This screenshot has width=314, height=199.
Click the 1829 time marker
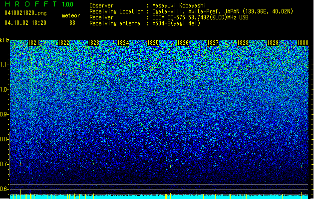[x=273, y=43]
